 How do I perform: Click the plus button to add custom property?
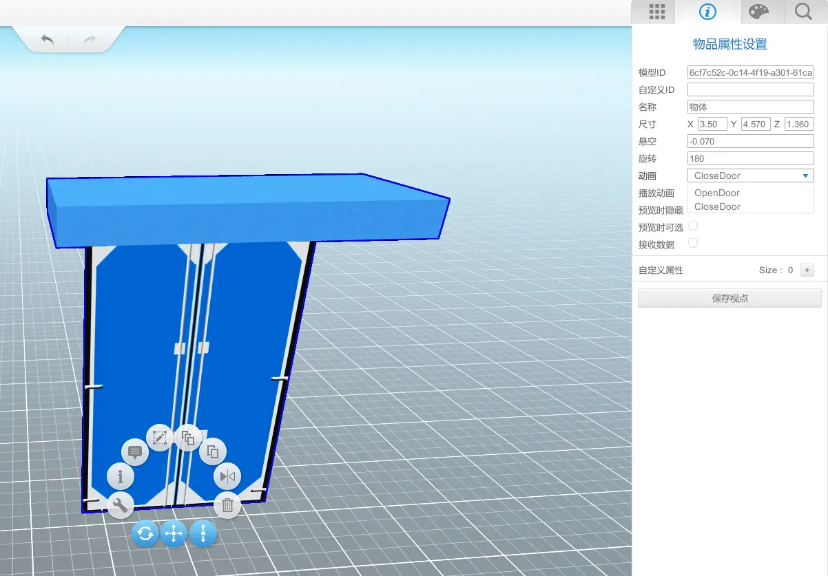[x=807, y=270]
